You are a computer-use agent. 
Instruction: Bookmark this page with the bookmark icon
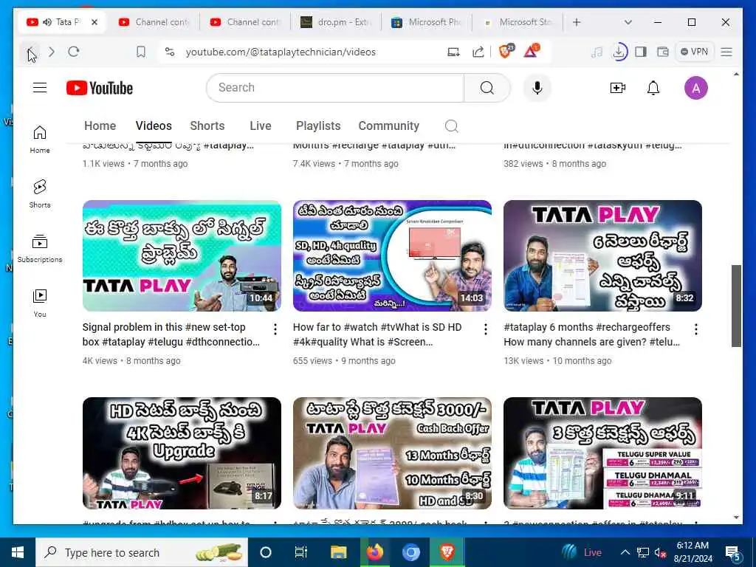141,52
